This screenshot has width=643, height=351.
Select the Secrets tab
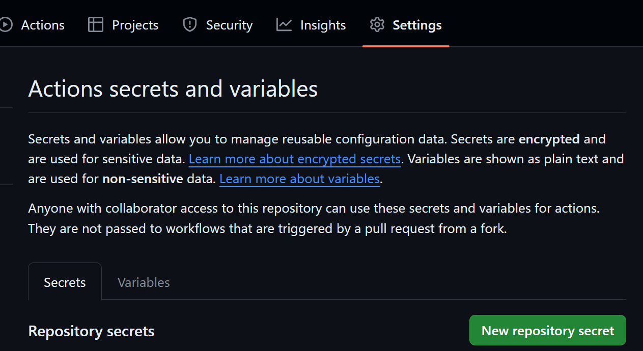(65, 282)
